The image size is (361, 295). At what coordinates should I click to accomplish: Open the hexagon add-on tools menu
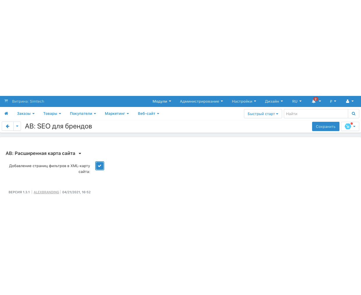350,126
